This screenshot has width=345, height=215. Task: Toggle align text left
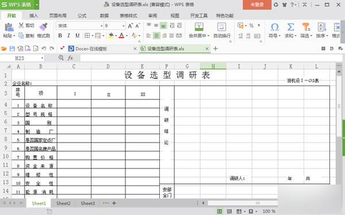point(149,36)
